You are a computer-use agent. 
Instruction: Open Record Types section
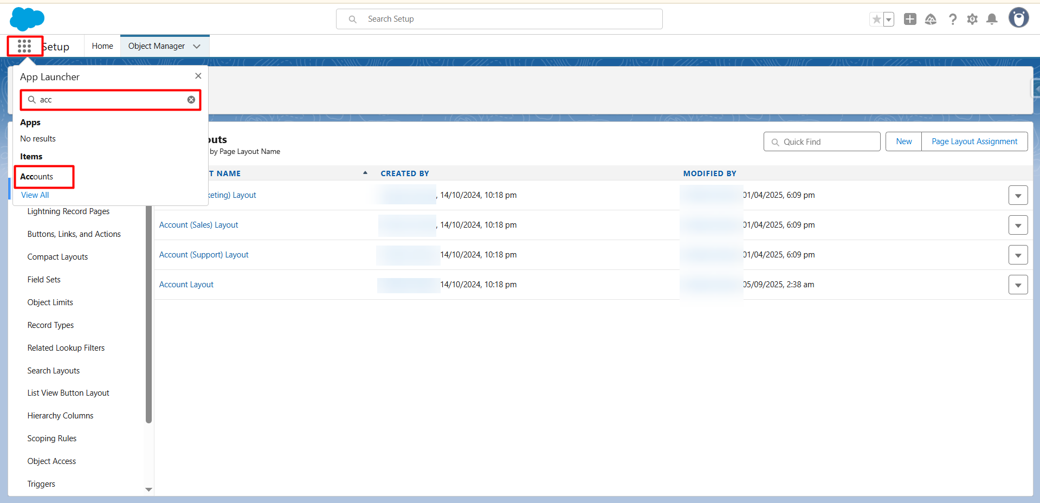point(50,325)
